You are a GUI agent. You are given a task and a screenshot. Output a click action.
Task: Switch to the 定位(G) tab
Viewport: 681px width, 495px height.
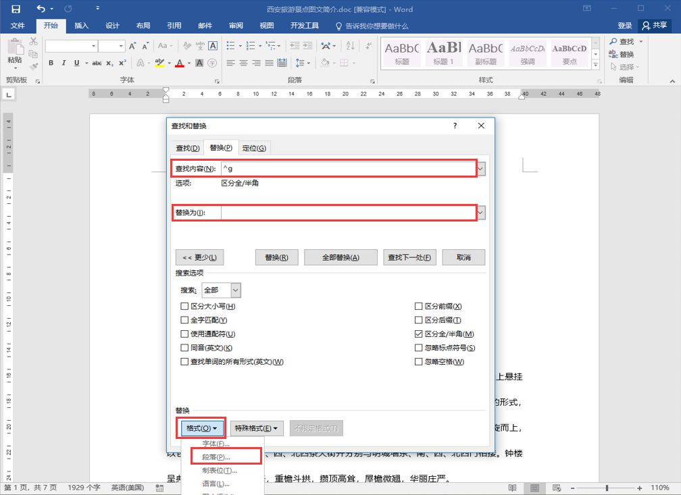[x=254, y=148]
